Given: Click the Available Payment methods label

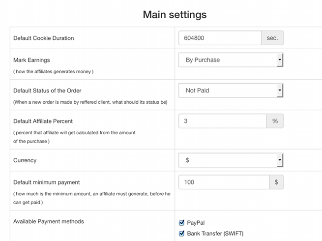Looking at the screenshot, I should [x=49, y=221].
